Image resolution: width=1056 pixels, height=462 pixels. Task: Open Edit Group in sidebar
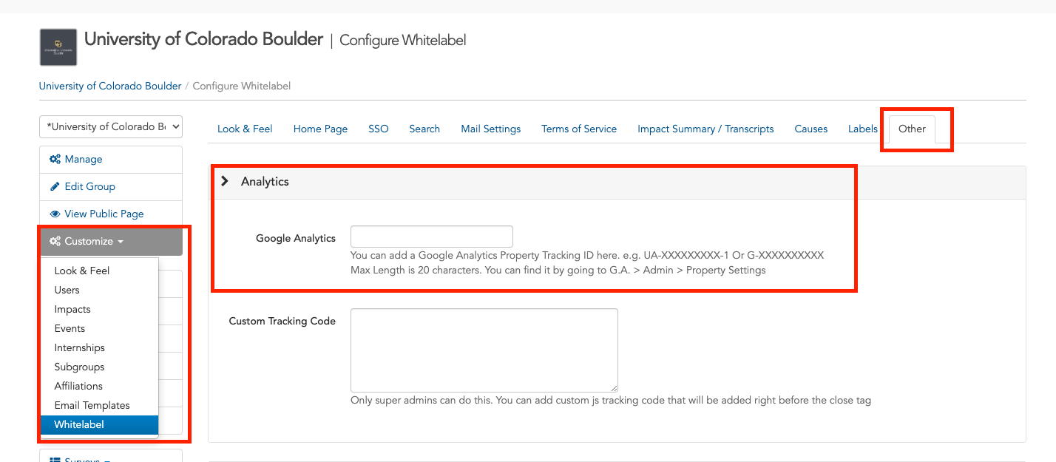tap(111, 186)
